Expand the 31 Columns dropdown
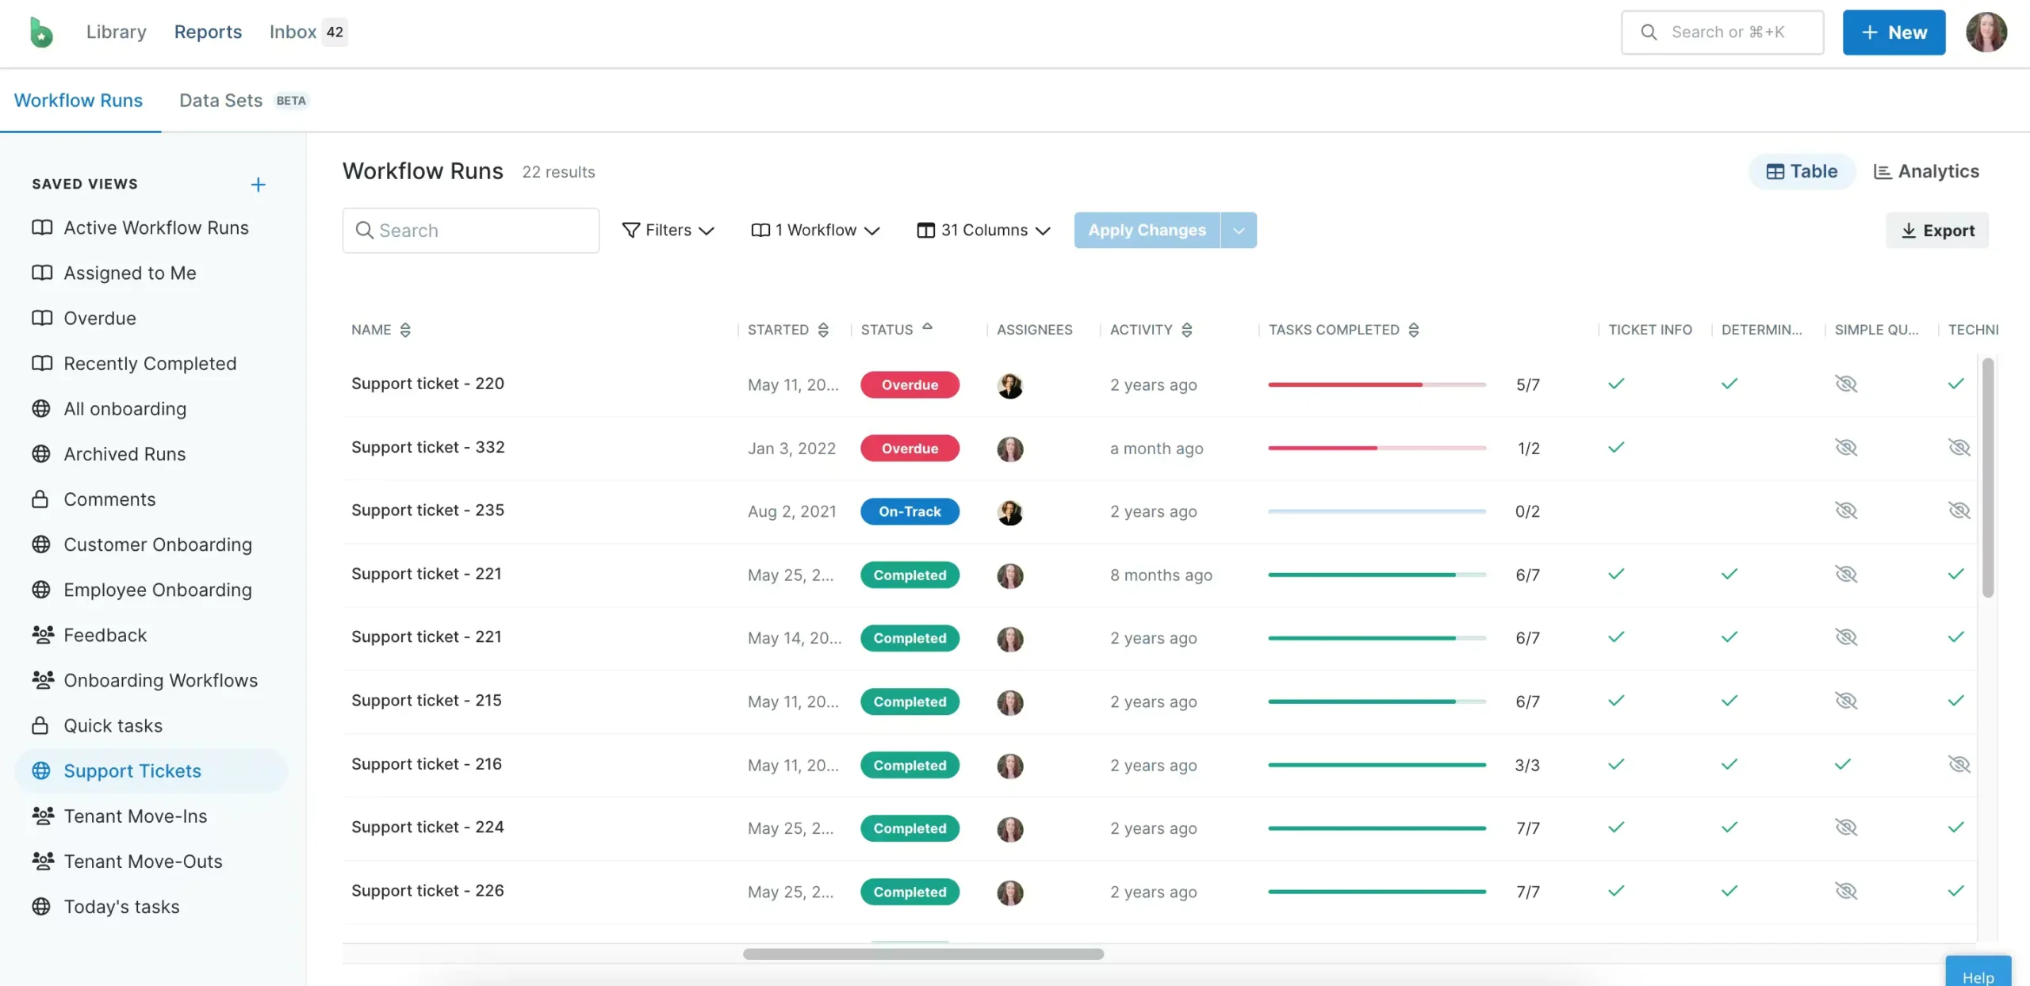This screenshot has width=2030, height=986. [x=982, y=230]
